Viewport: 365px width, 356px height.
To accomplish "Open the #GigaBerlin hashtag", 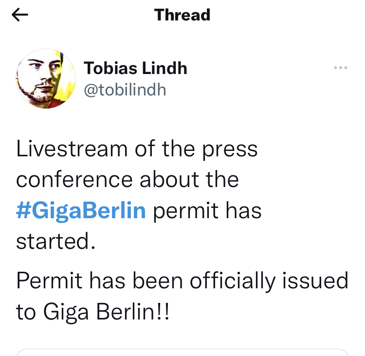I will pyautogui.click(x=81, y=211).
